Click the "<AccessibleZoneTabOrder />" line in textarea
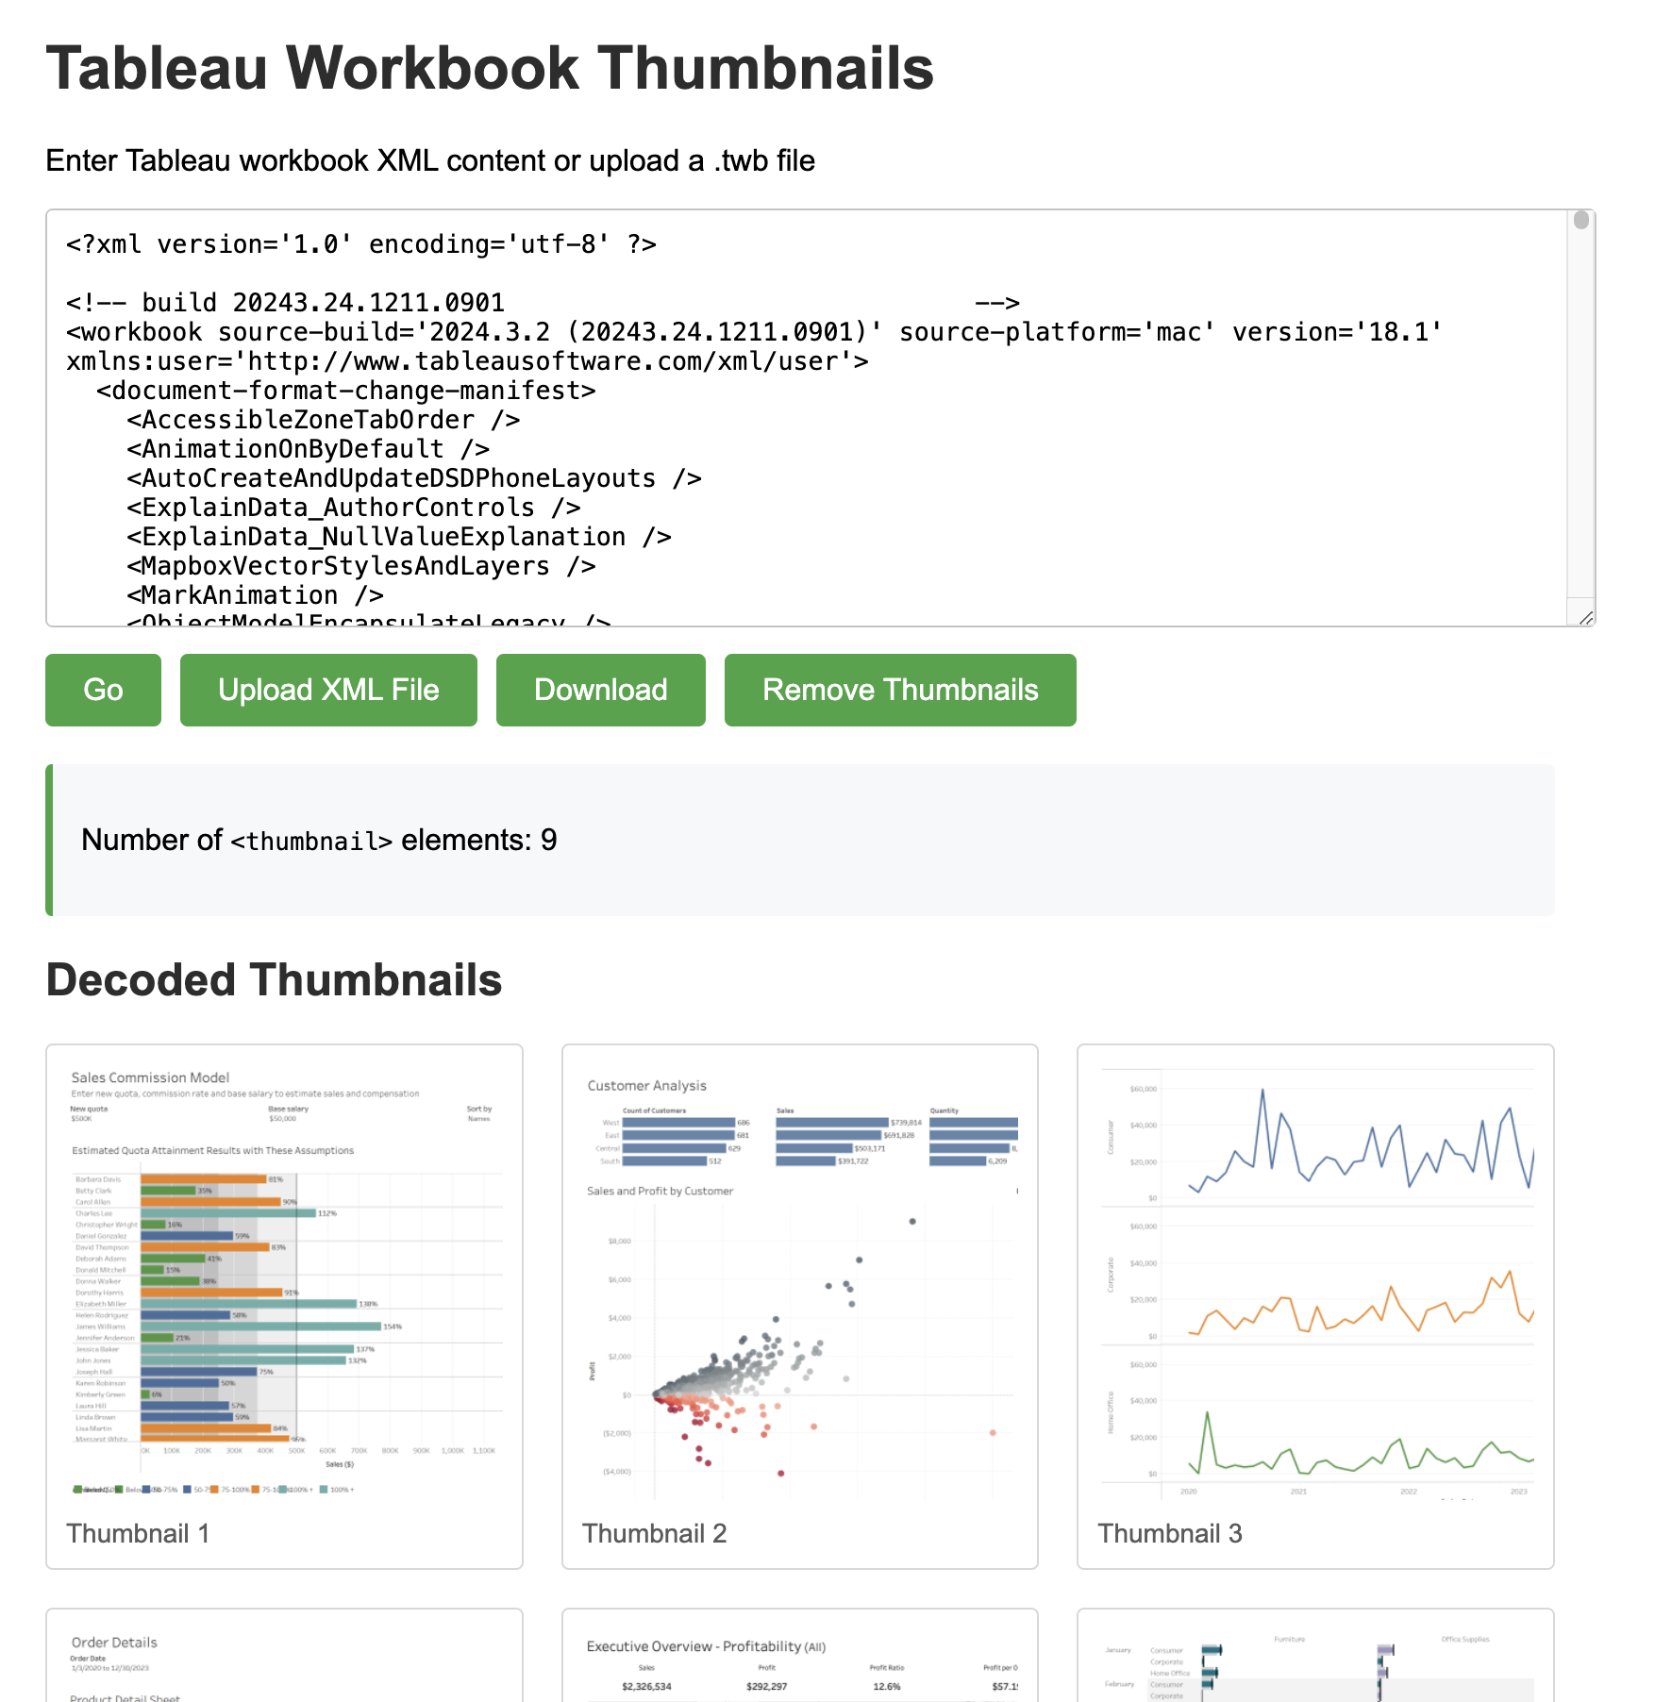This screenshot has height=1702, width=1672. tap(324, 420)
